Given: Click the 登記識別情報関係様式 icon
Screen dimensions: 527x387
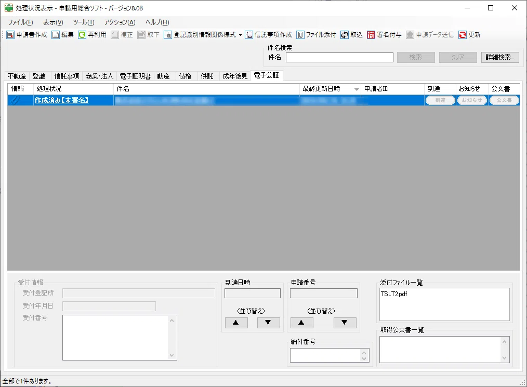Looking at the screenshot, I should point(168,35).
